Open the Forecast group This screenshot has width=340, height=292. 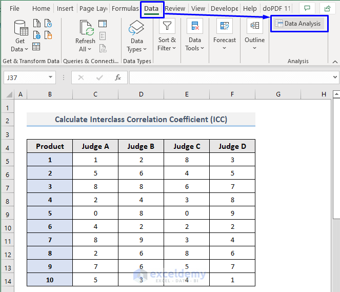225,37
